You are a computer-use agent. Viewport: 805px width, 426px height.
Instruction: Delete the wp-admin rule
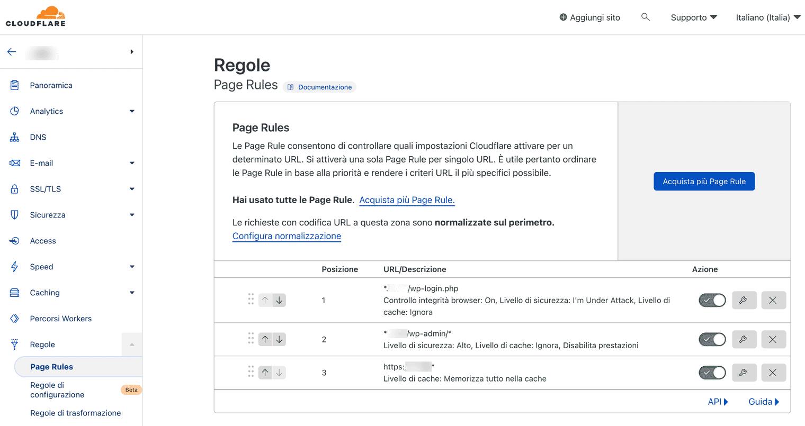(x=773, y=339)
